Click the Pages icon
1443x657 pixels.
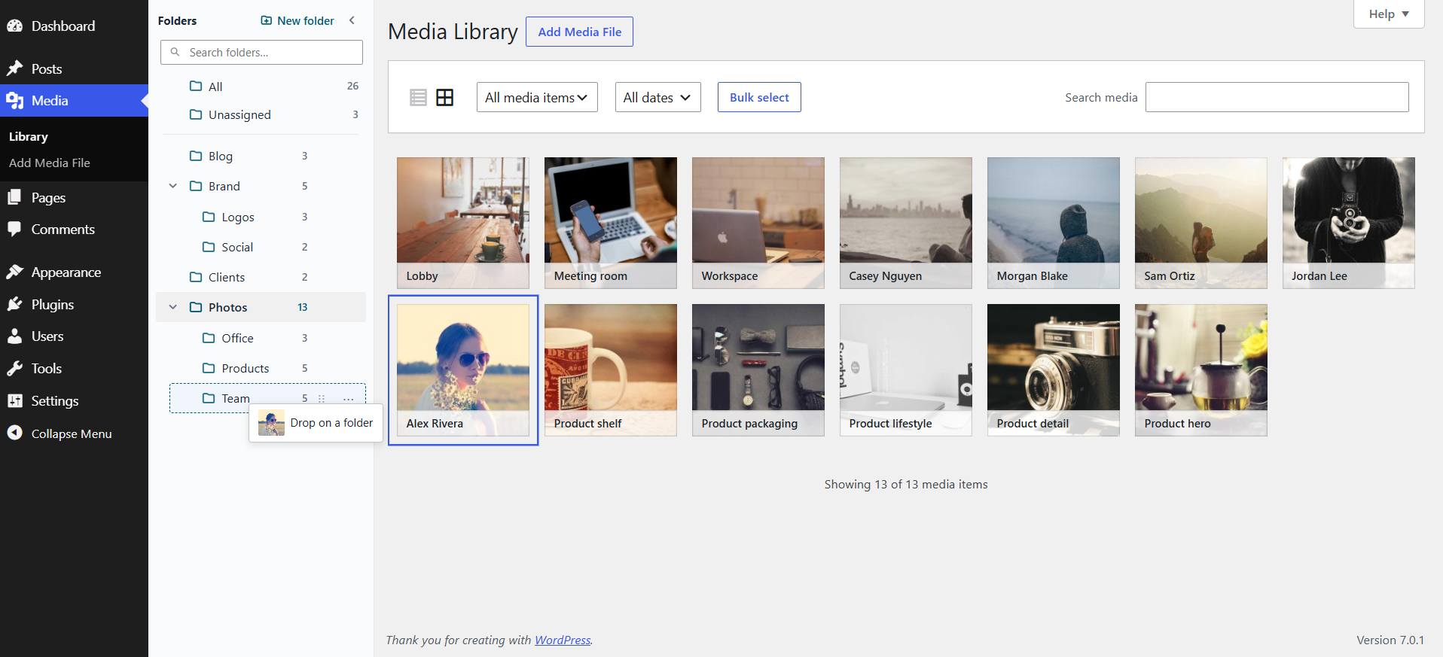coord(15,197)
